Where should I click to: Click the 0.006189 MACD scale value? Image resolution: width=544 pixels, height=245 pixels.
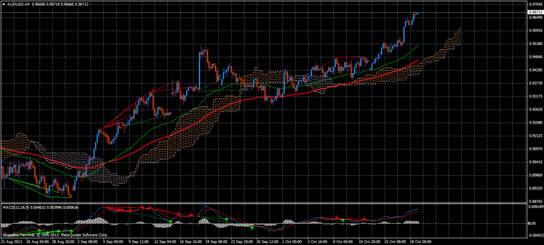point(534,207)
